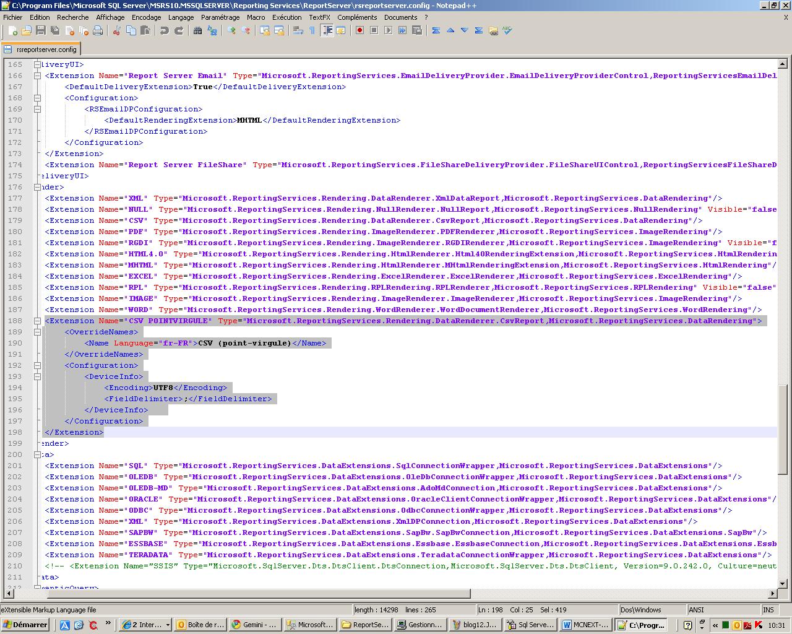The width and height of the screenshot is (792, 634).
Task: Click the Undo arrow icon
Action: coord(165,30)
